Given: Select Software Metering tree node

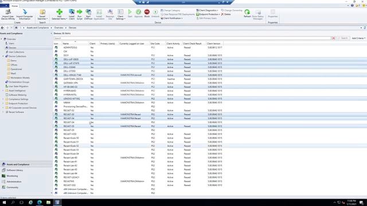Looking at the screenshot, I should (x=17, y=95).
